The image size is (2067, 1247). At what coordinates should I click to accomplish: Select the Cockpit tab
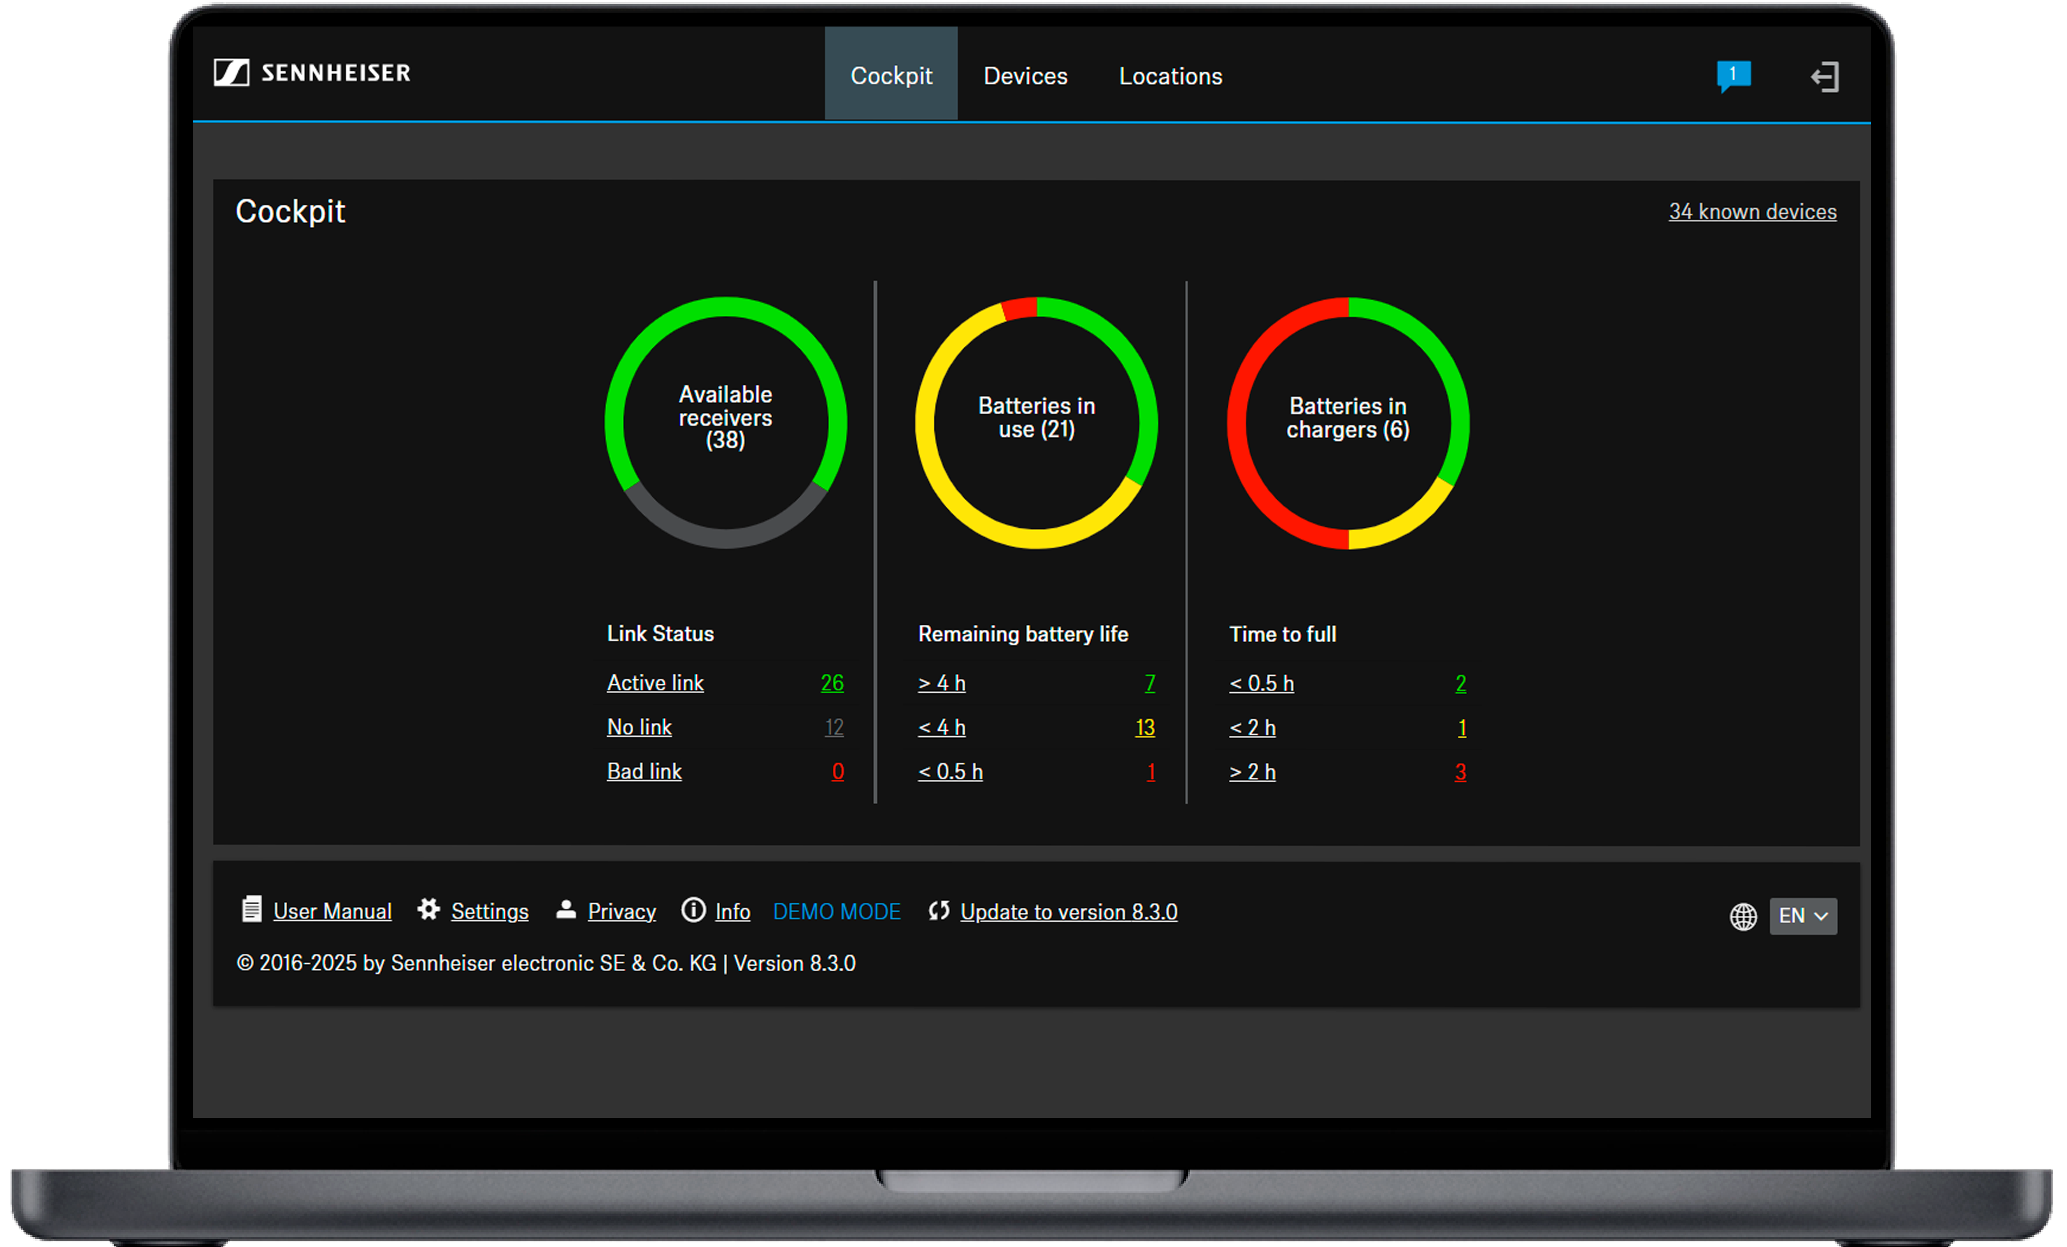pos(891,75)
